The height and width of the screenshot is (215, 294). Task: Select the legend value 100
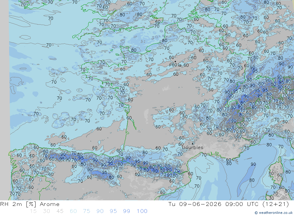tap(142, 211)
